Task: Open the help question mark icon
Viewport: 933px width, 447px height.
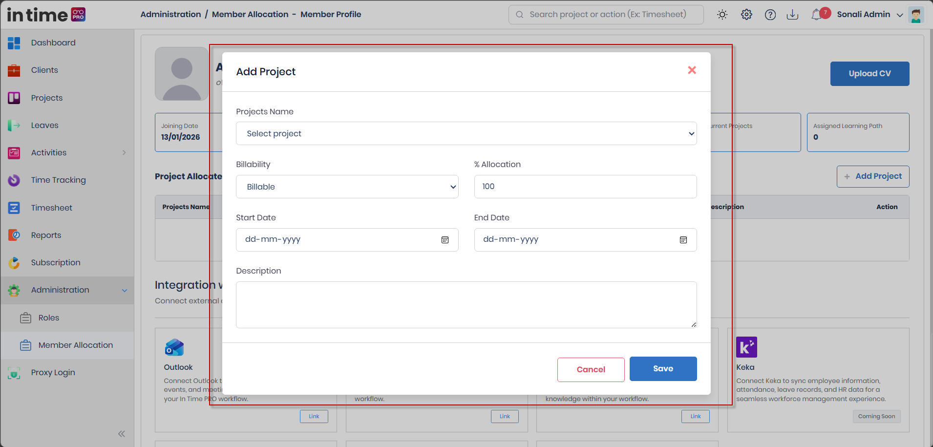Action: (770, 15)
